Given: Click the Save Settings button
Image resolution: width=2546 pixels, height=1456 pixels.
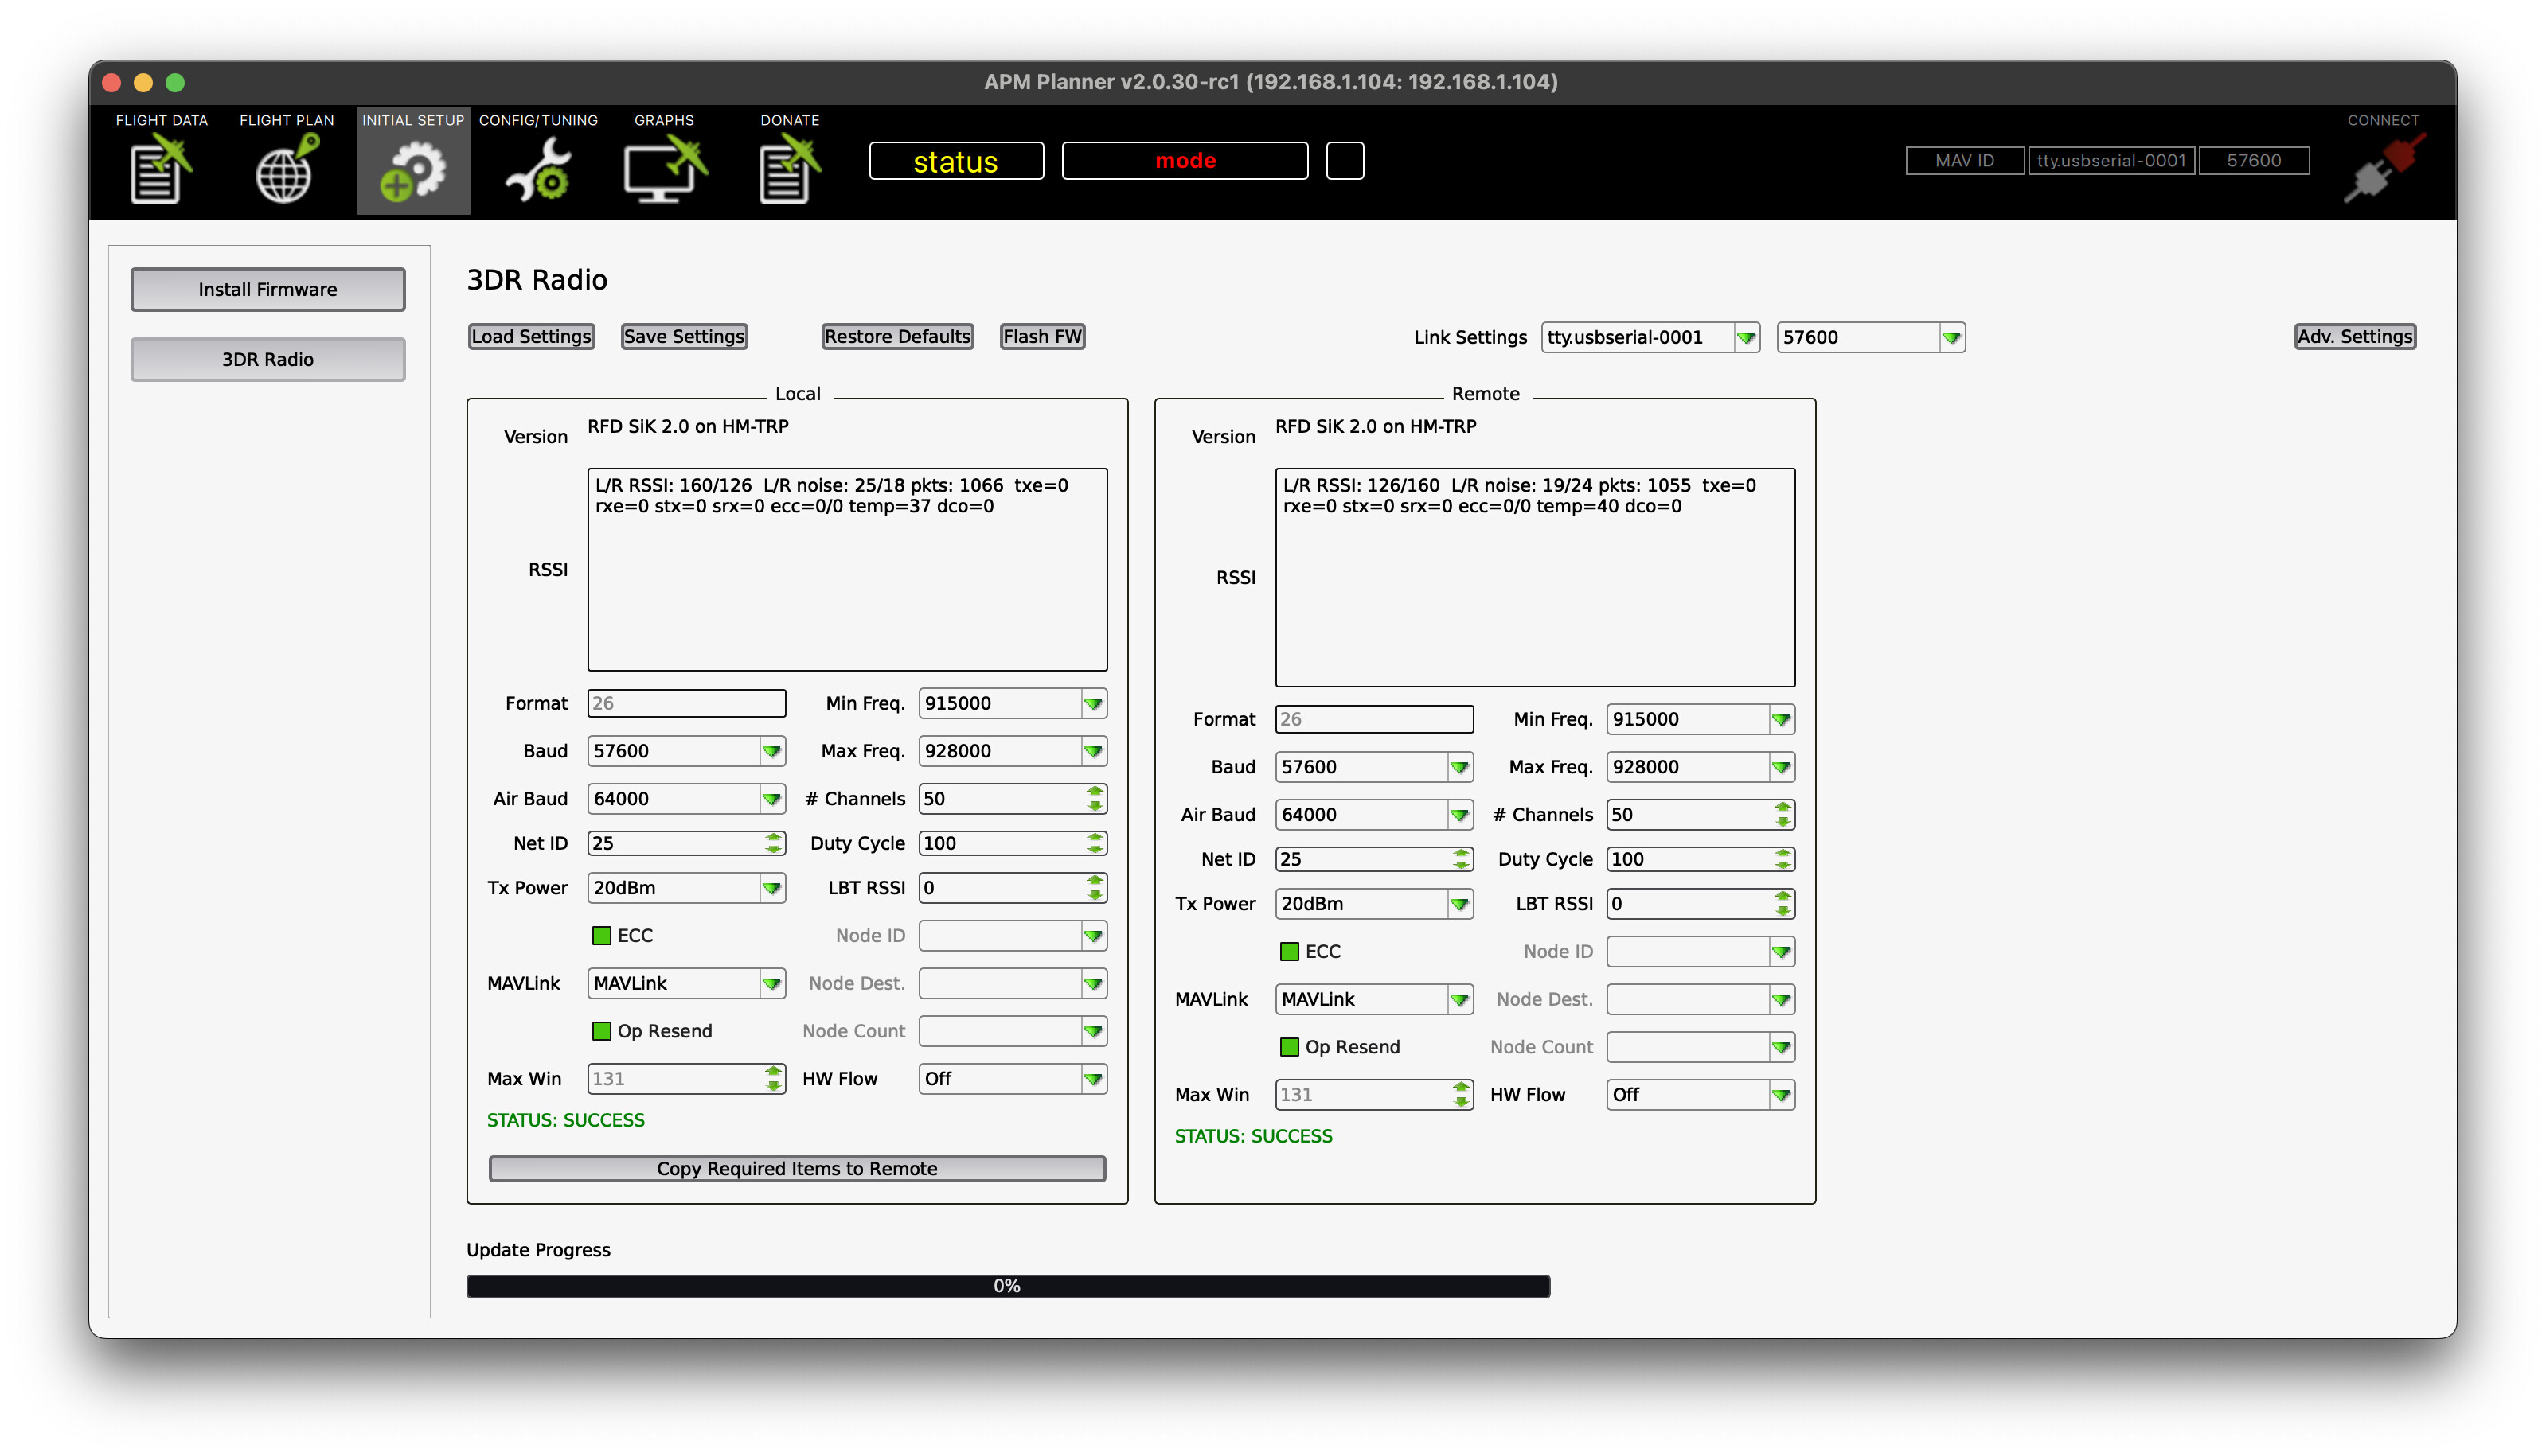Looking at the screenshot, I should (x=685, y=337).
